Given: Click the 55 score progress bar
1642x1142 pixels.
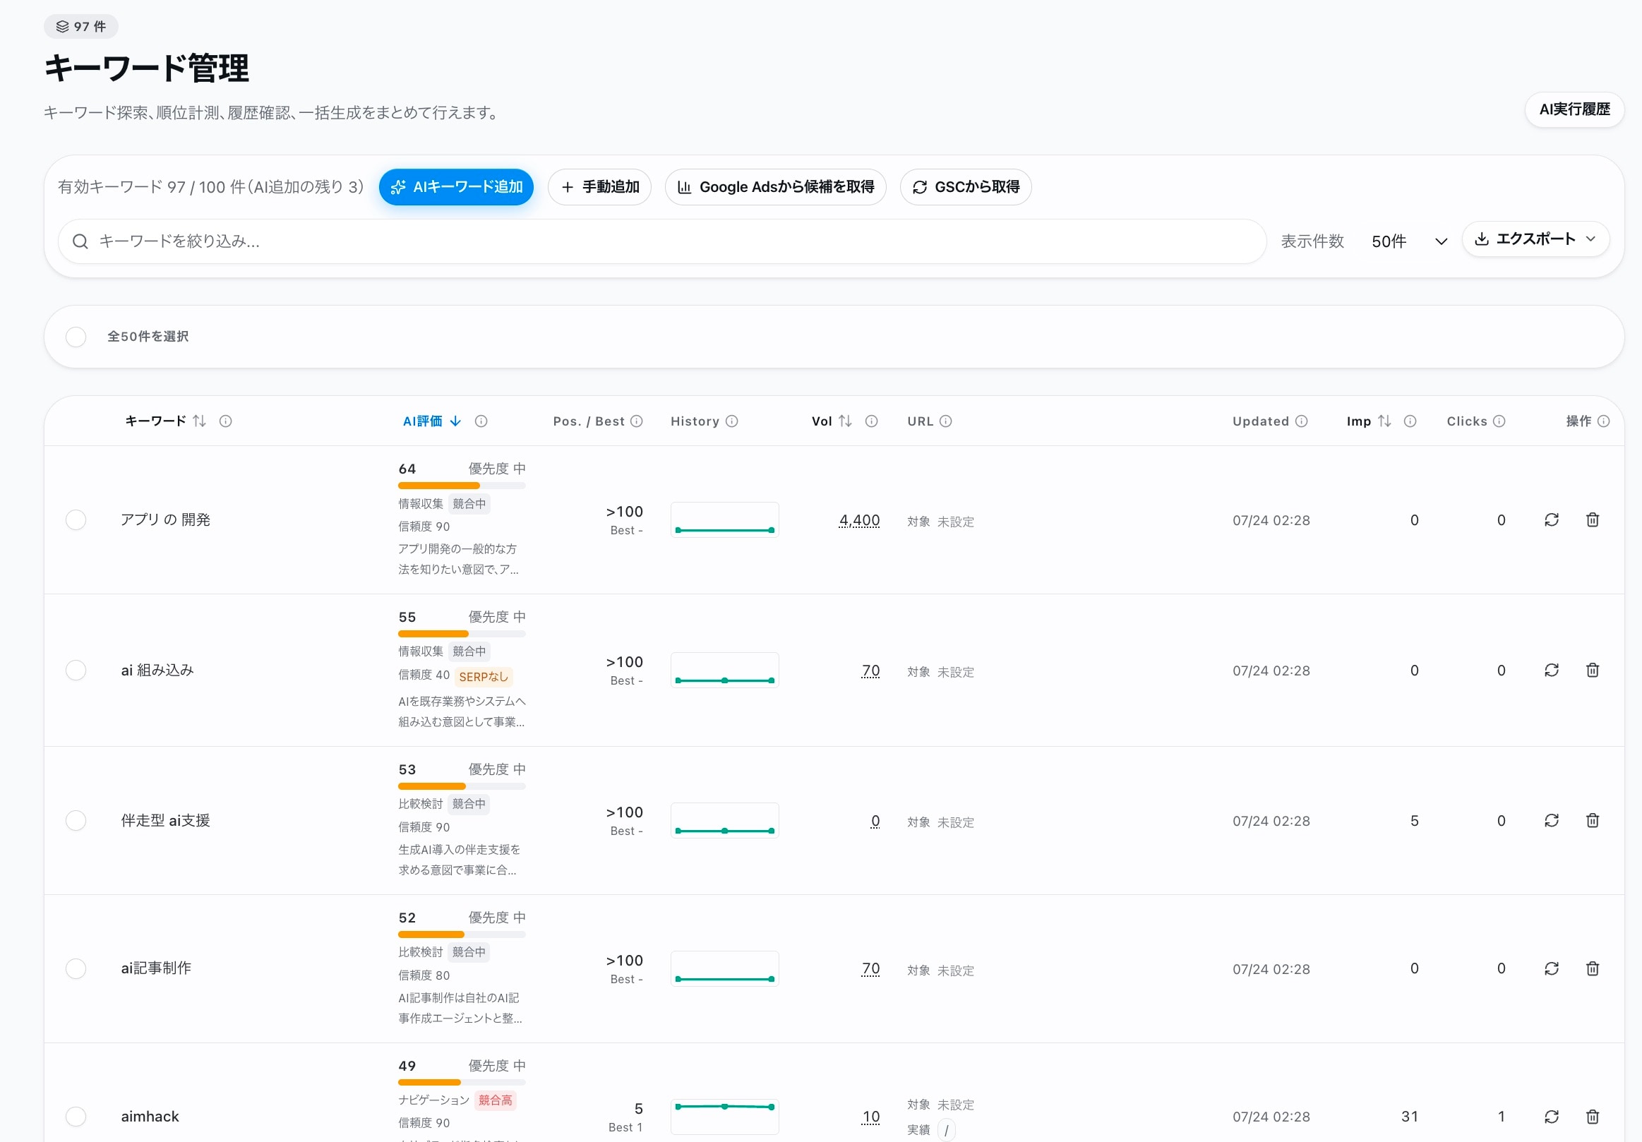Looking at the screenshot, I should pyautogui.click(x=462, y=634).
